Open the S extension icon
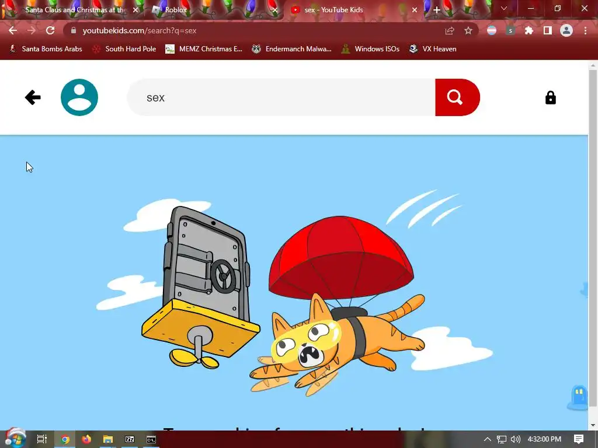The width and height of the screenshot is (598, 448). [510, 30]
